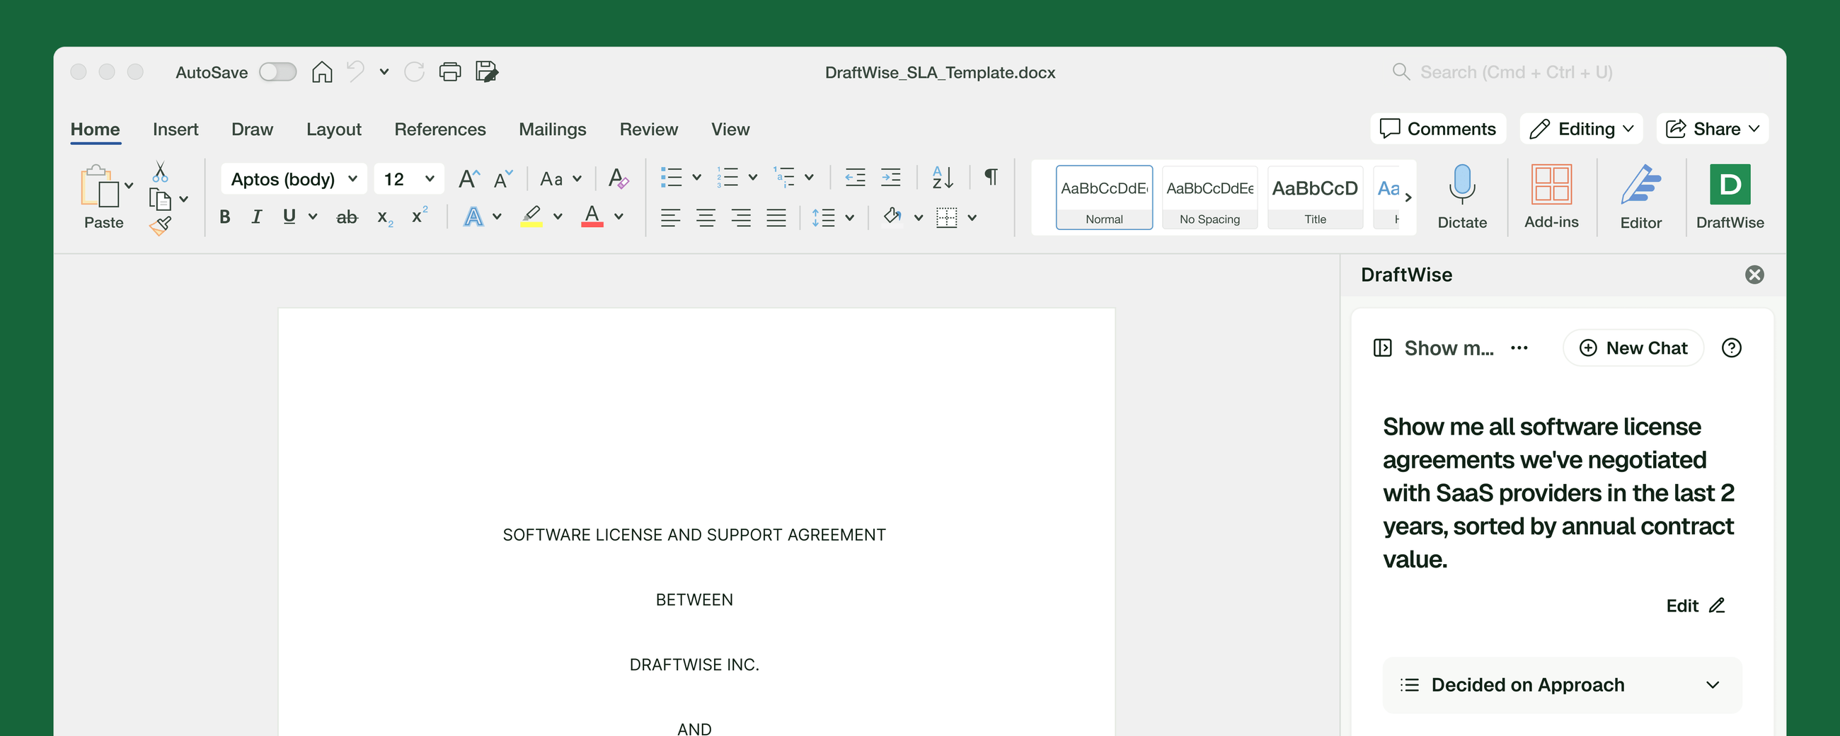Image resolution: width=1840 pixels, height=736 pixels.
Task: Toggle strikethrough formatting
Action: [347, 217]
